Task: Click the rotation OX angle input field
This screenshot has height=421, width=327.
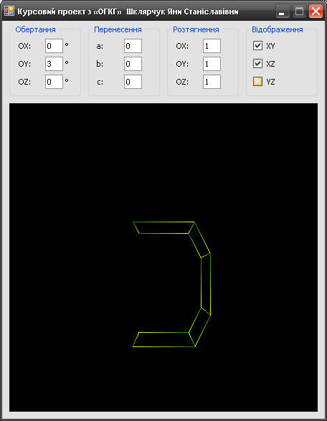Action: (x=54, y=46)
